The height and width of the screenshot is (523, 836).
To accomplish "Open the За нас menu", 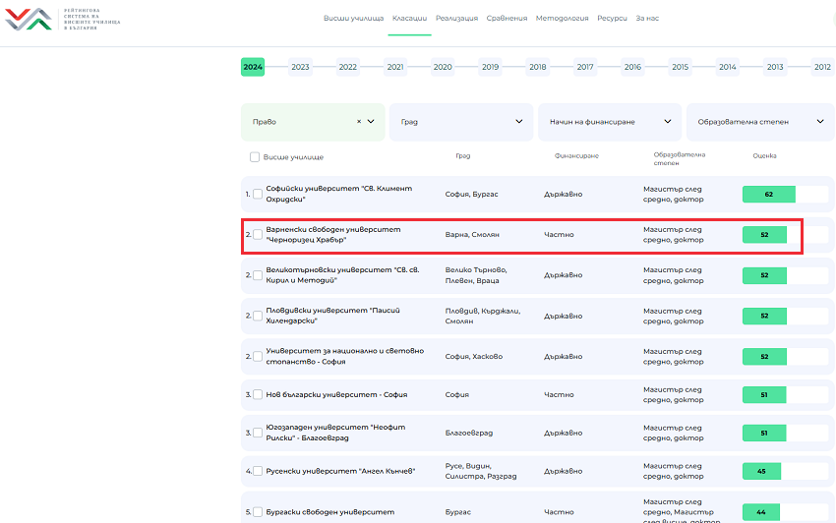I will tap(647, 18).
